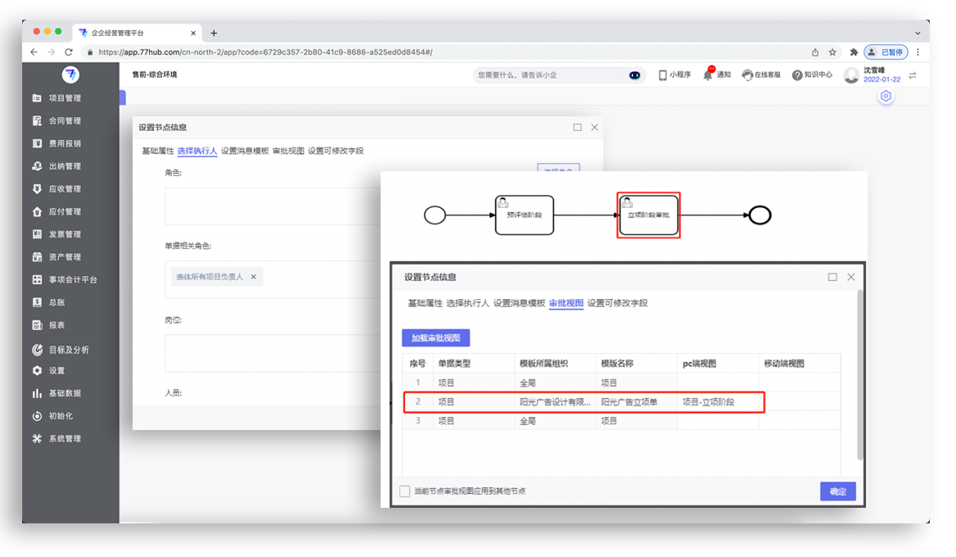
Task: Bookmark page with the star icon
Action: pos(832,52)
